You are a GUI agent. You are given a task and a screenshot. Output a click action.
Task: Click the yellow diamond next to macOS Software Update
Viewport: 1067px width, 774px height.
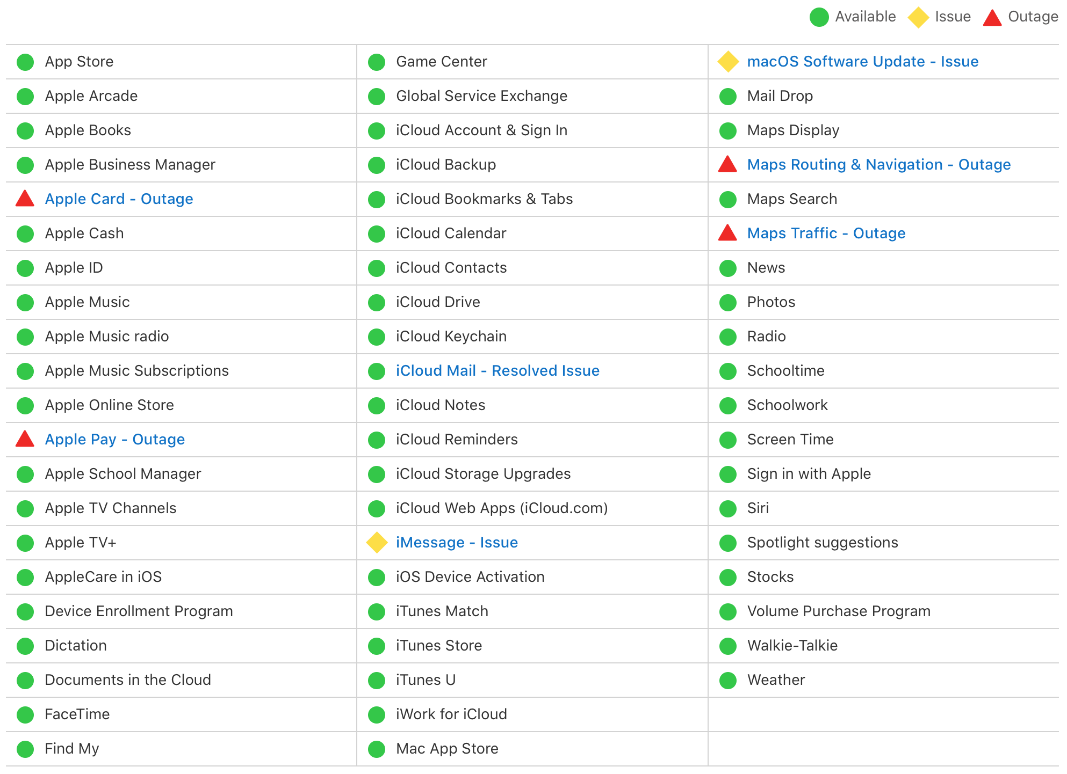[x=728, y=62]
